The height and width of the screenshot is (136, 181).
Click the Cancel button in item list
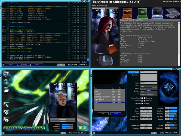[x=116, y=114]
